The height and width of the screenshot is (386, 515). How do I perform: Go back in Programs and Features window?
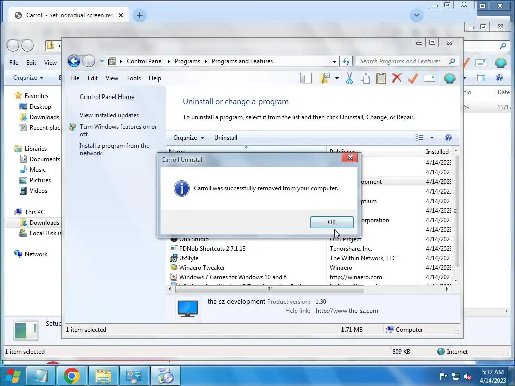[x=74, y=61]
